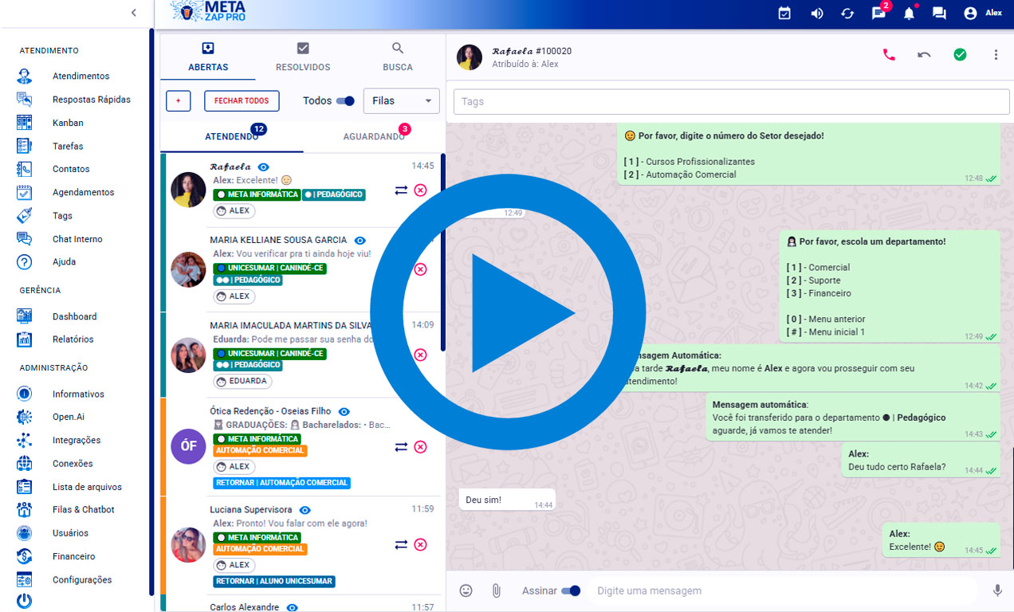1014x612 pixels.
Task: Click the return ticket arrow icon
Action: (924, 55)
